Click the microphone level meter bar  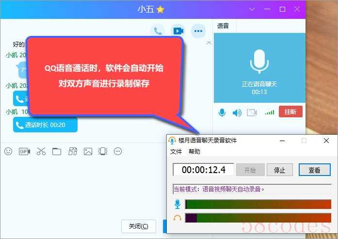tap(258, 204)
